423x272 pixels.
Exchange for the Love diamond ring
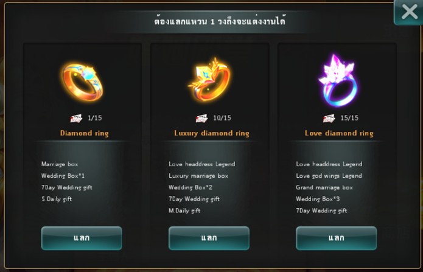(336, 238)
